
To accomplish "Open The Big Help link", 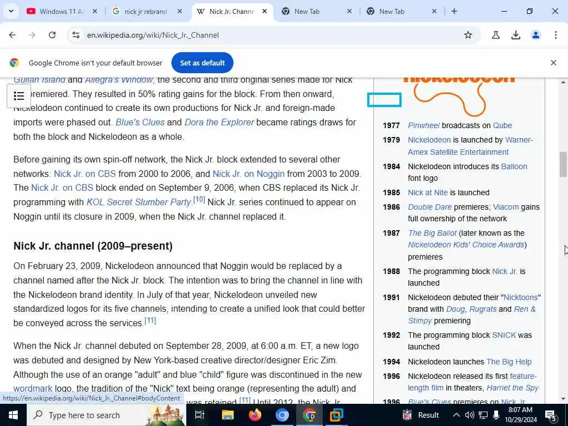I will (x=509, y=362).
